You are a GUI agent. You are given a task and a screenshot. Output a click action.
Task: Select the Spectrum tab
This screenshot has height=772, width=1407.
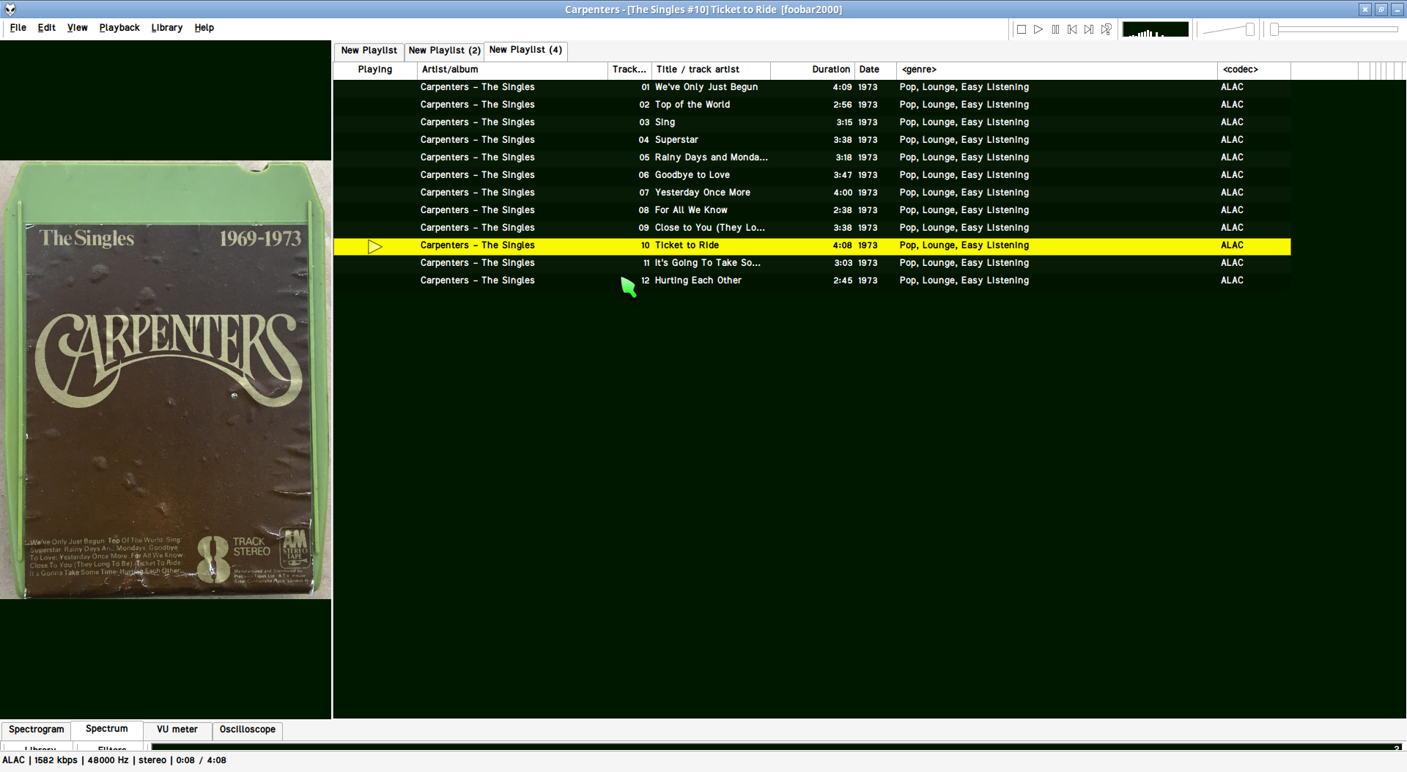(107, 729)
